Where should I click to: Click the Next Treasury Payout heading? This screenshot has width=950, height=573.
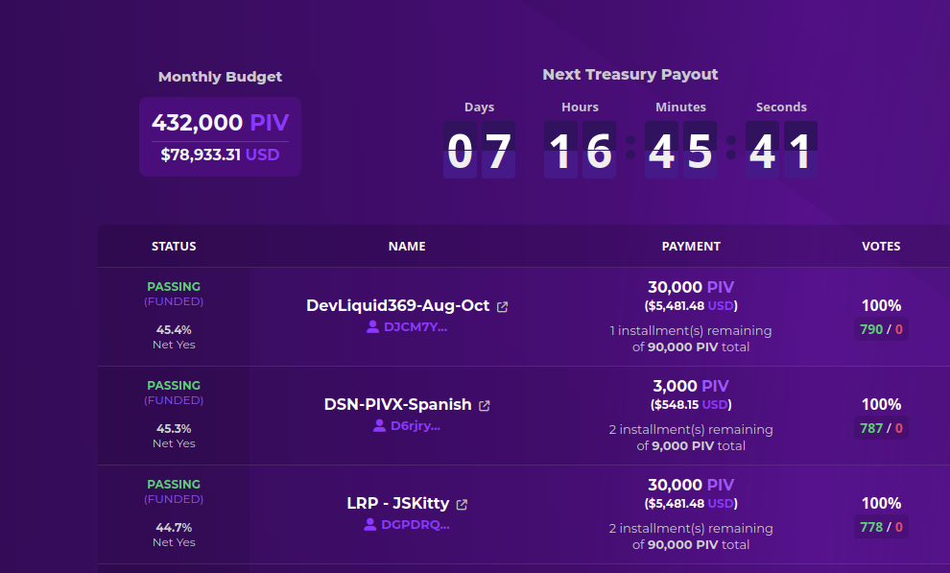[x=630, y=75]
